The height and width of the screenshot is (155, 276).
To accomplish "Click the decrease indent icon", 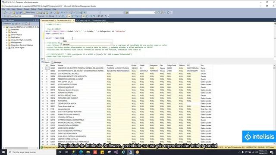I will [x=99, y=16].
